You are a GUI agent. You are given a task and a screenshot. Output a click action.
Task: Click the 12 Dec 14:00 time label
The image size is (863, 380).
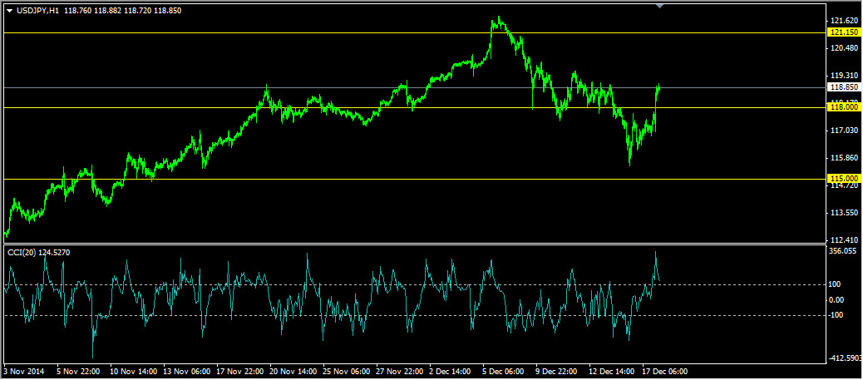(611, 371)
